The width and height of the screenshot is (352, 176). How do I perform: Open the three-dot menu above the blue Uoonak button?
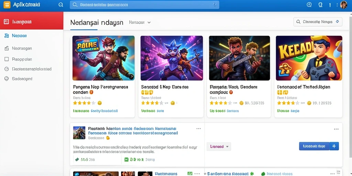coord(336,129)
